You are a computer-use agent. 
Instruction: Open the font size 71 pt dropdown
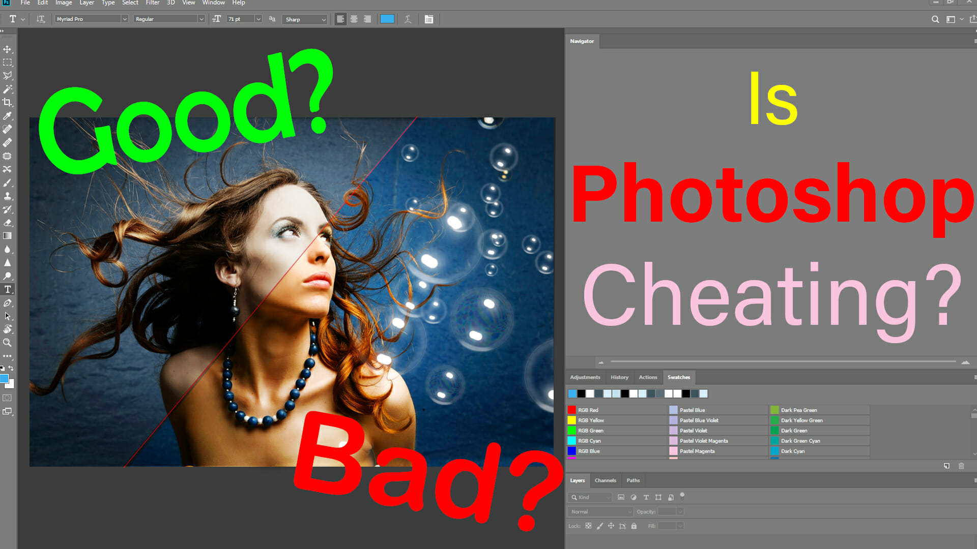click(x=258, y=19)
